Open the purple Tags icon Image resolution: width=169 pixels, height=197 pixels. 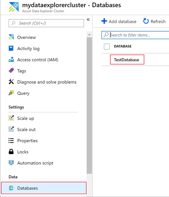pos(11,70)
